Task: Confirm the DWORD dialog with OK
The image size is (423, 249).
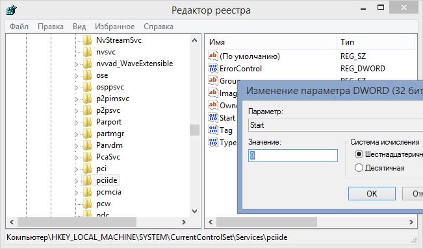Action: pyautogui.click(x=372, y=193)
